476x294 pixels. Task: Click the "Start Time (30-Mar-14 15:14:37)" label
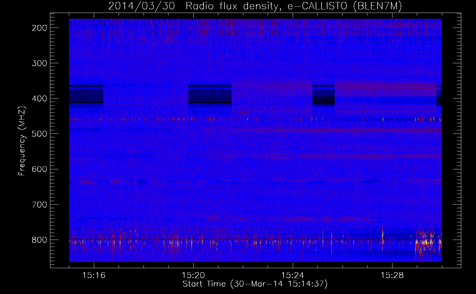[255, 284]
